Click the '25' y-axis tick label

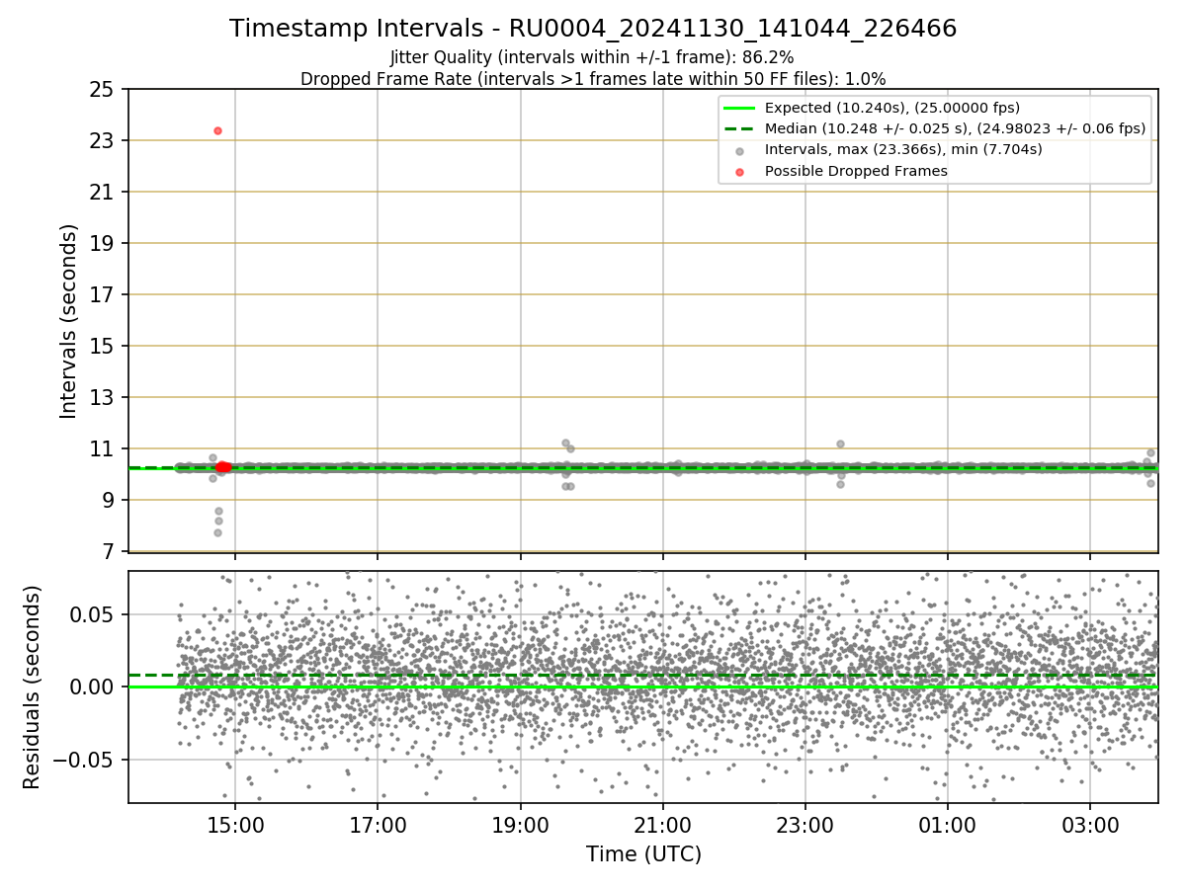(102, 89)
